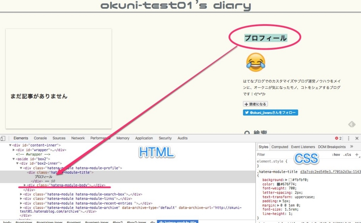Screen dimensions: 361x223
Task: Click the まだ記事がありません message
Action: point(39,96)
